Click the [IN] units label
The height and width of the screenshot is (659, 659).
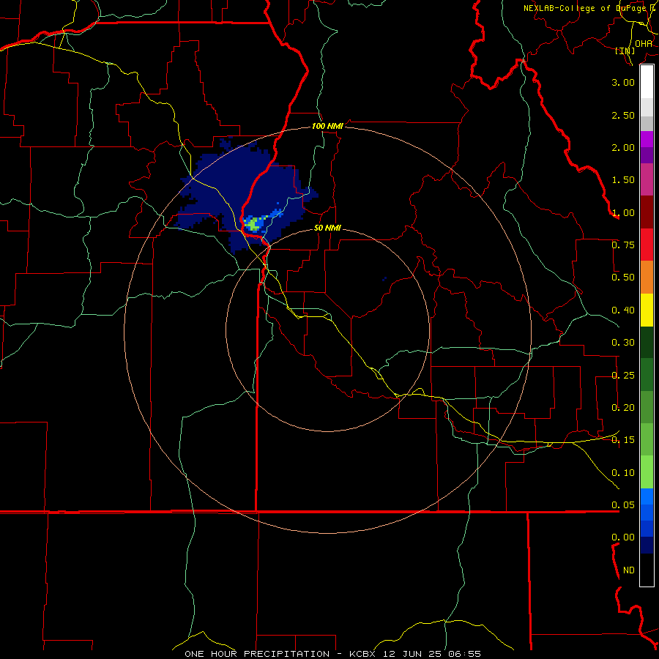(x=625, y=51)
